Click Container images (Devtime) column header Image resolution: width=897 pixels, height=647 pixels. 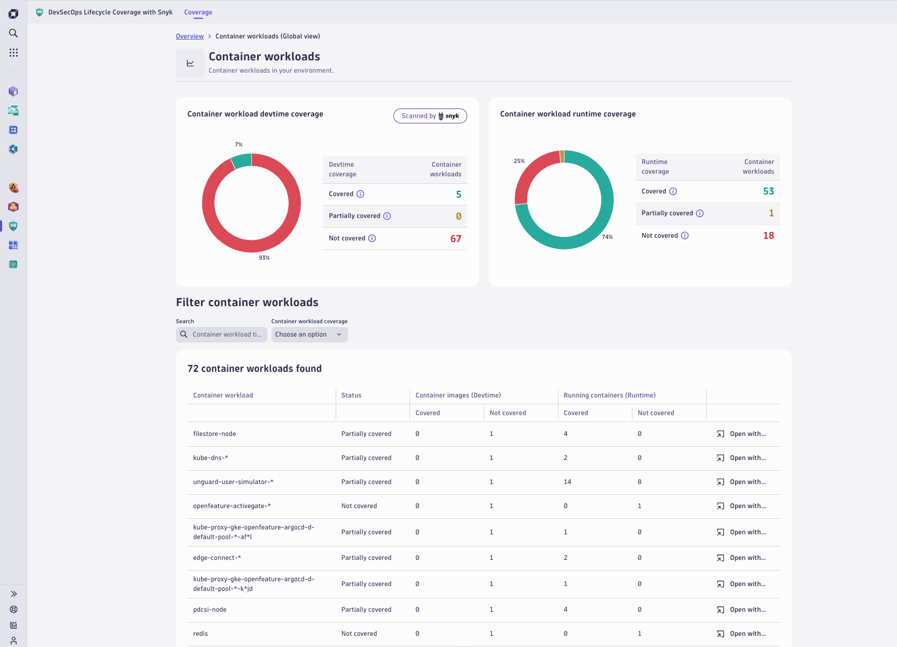tap(458, 395)
